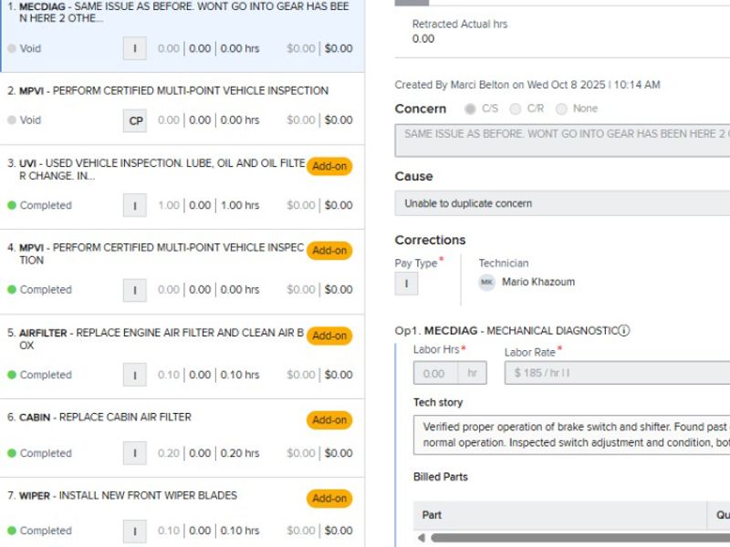Select the C/R concern radio button

(516, 108)
